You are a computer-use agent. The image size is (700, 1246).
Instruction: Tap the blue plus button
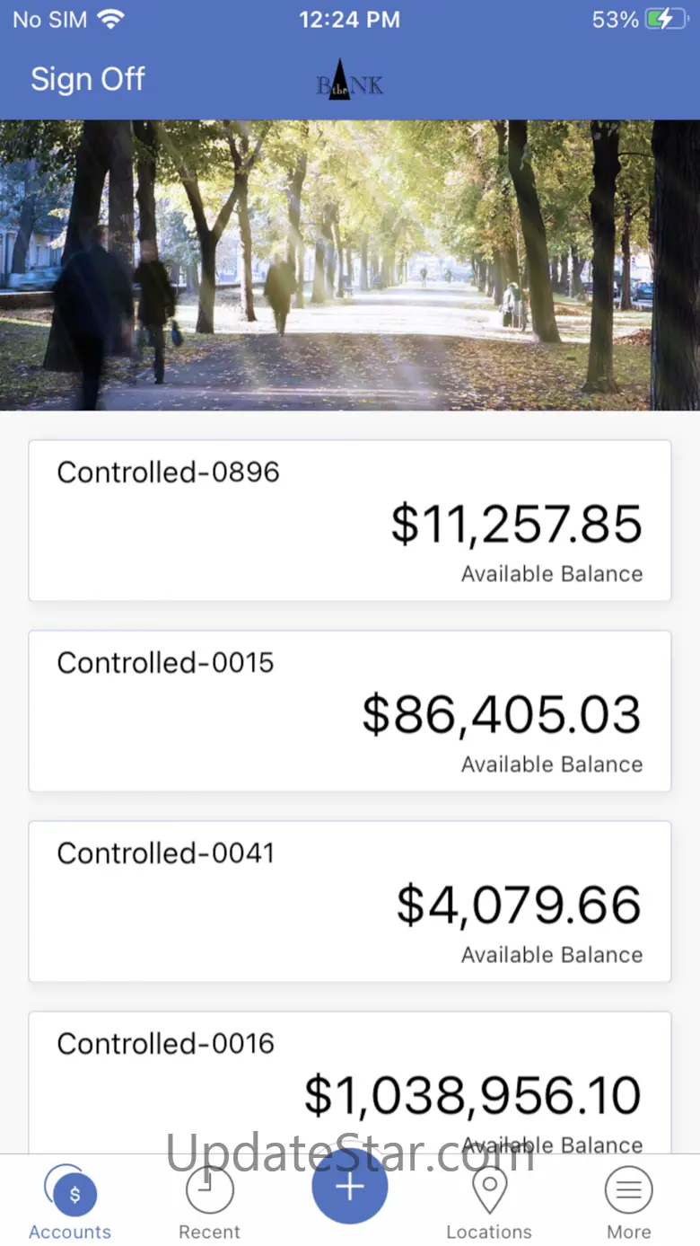[350, 1187]
